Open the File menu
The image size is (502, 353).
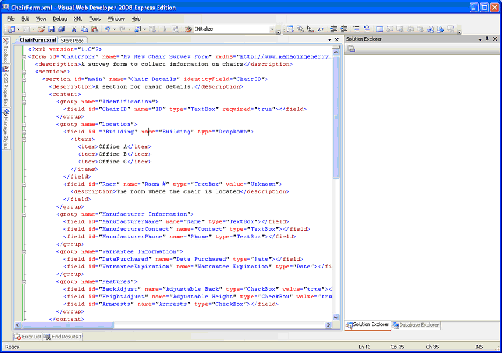[11, 19]
